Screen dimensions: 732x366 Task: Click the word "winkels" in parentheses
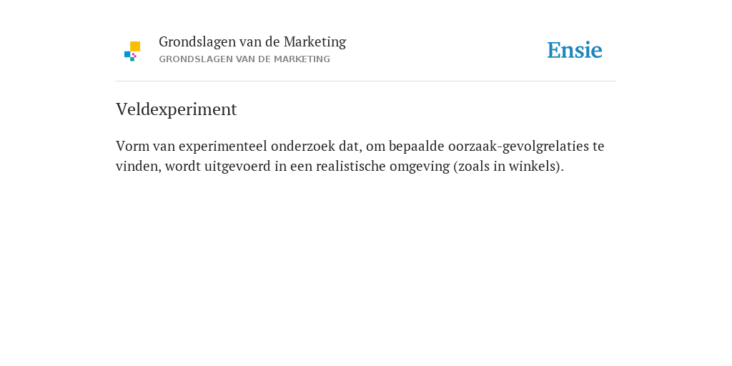point(530,166)
